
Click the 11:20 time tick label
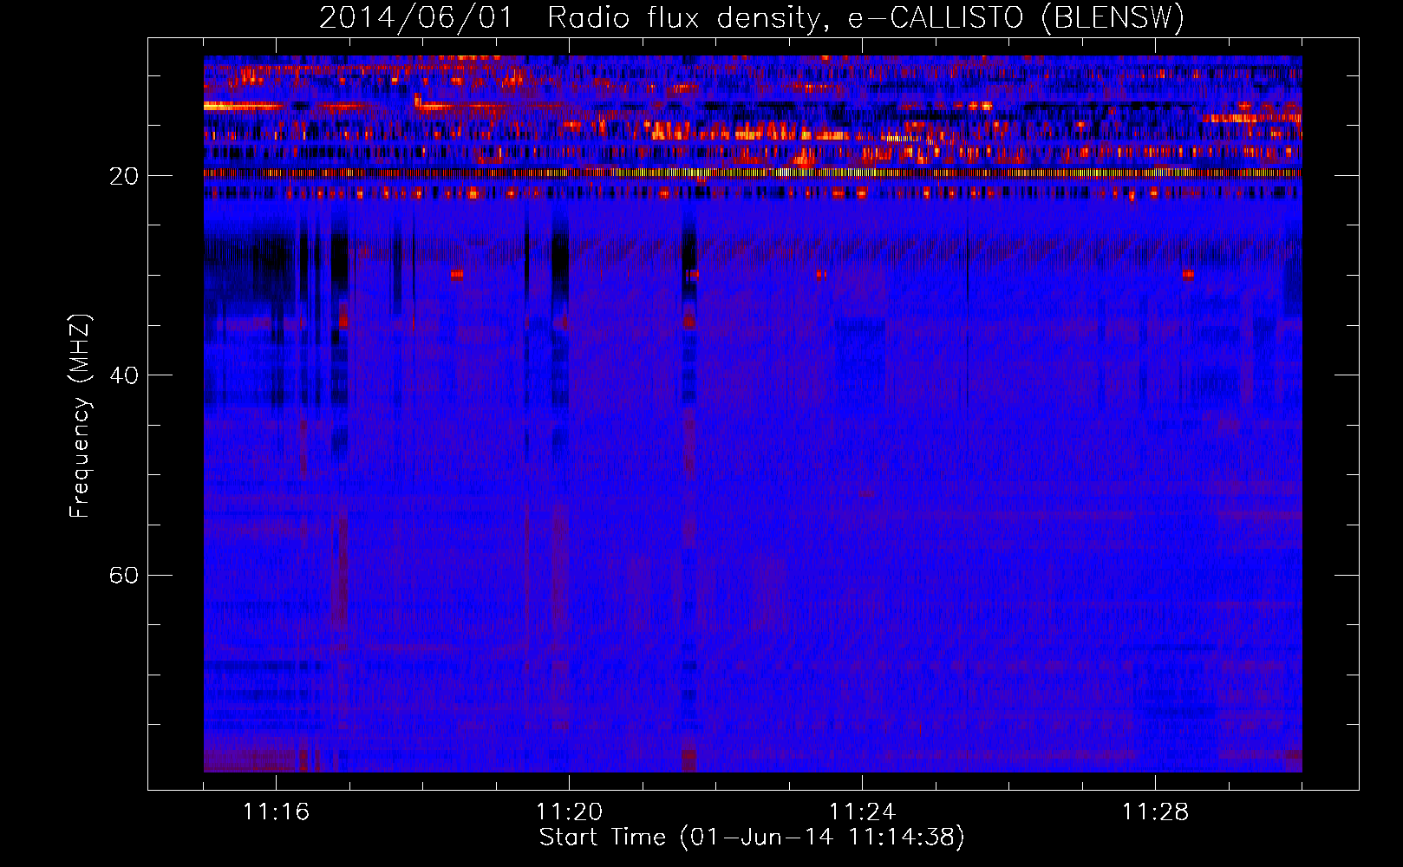click(x=569, y=812)
